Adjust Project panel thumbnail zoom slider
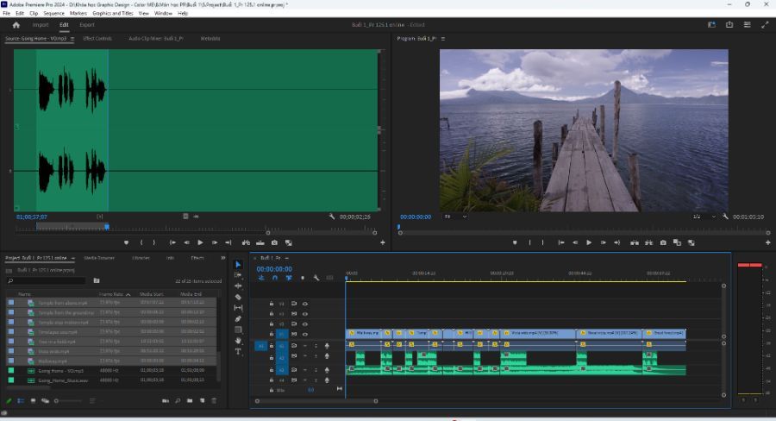The width and height of the screenshot is (776, 421). 69,400
